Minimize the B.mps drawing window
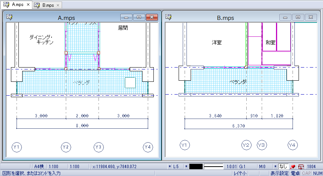323x176 pixels. coord(285,17)
